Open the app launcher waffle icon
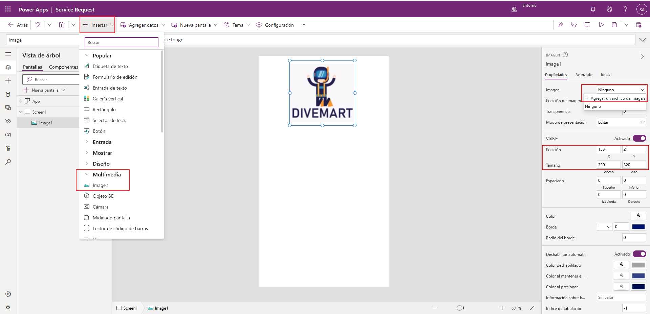Viewport: 650px width, 314px height. (x=8, y=9)
